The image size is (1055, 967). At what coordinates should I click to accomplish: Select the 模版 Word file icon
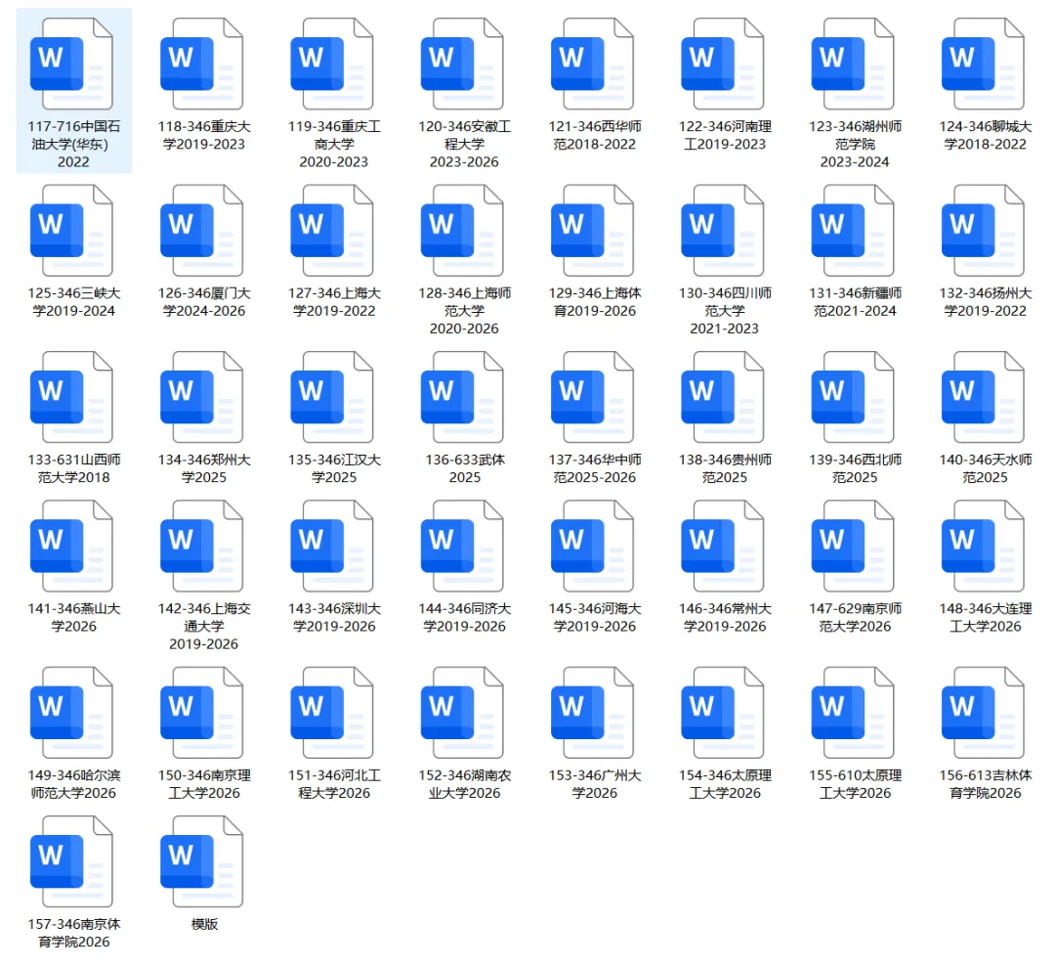tap(202, 861)
